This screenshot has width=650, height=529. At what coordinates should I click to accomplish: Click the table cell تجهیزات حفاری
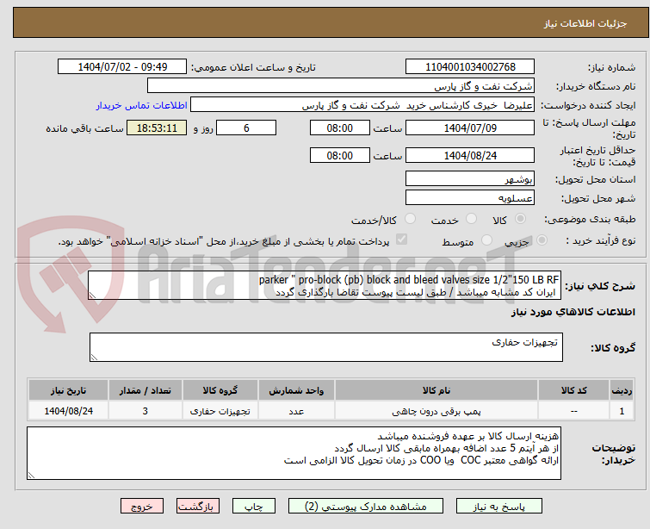(220, 411)
